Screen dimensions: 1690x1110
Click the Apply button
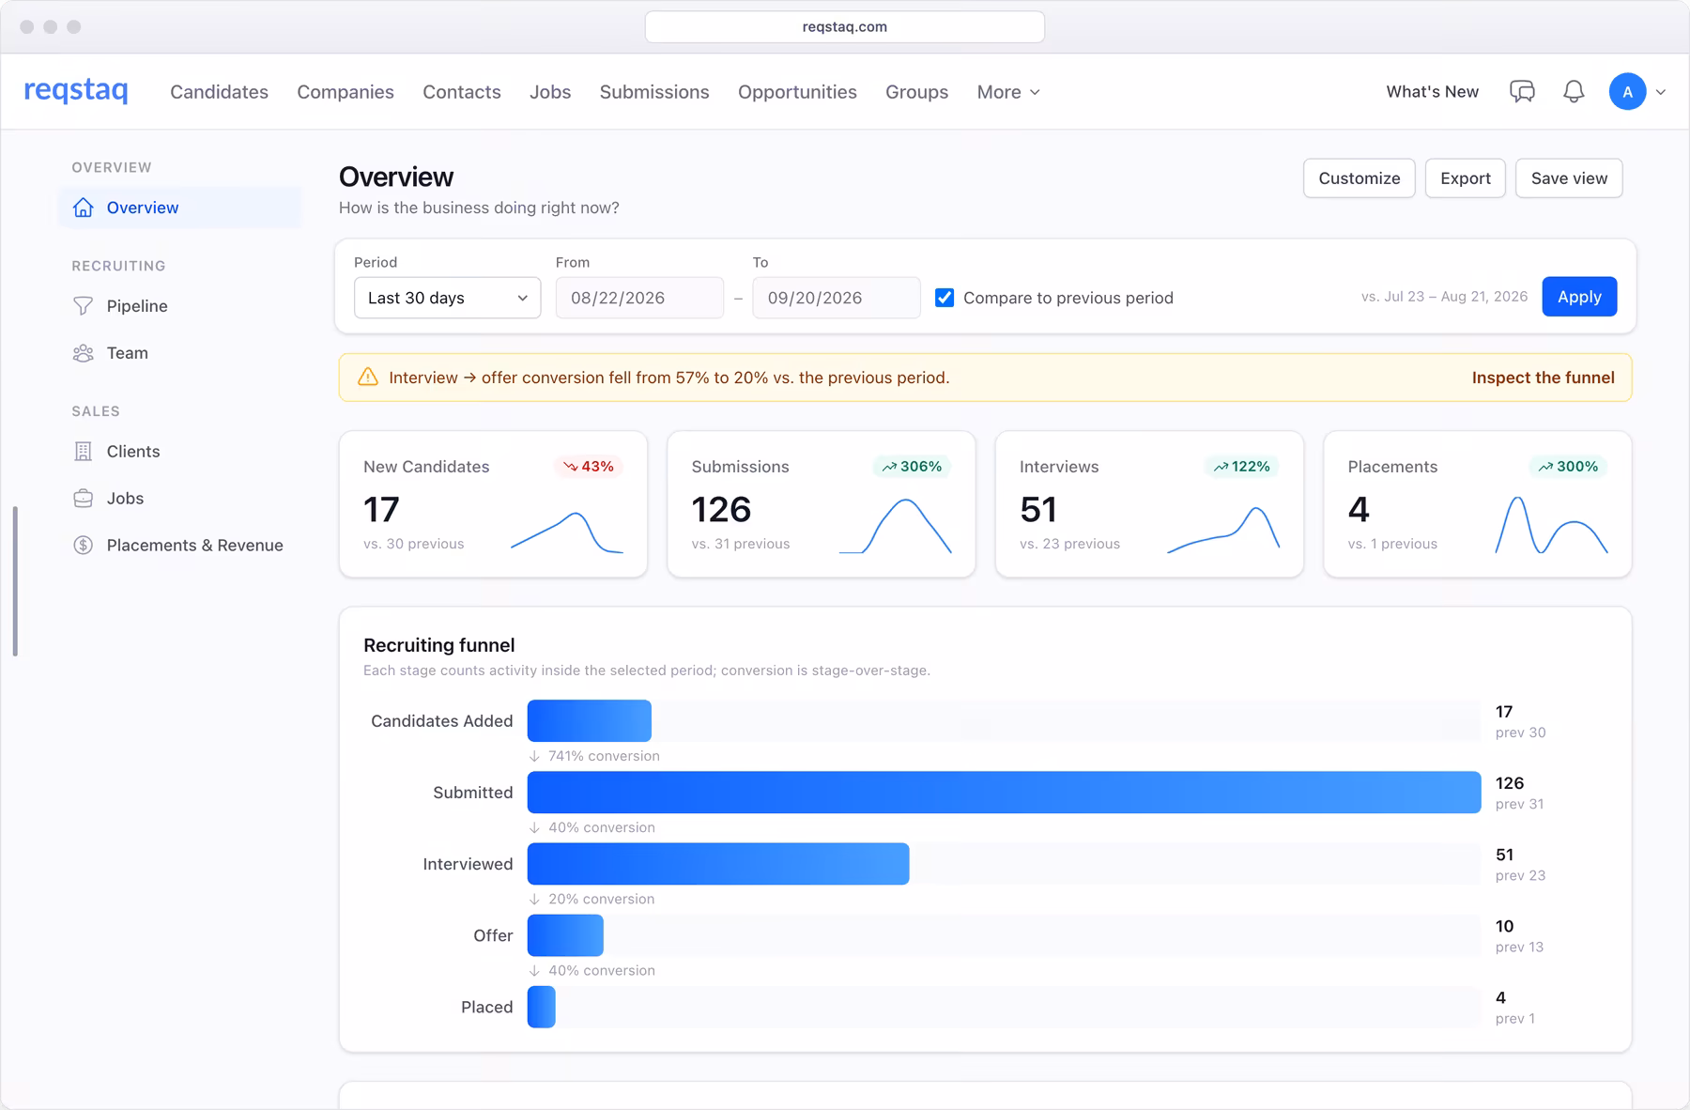pos(1579,297)
